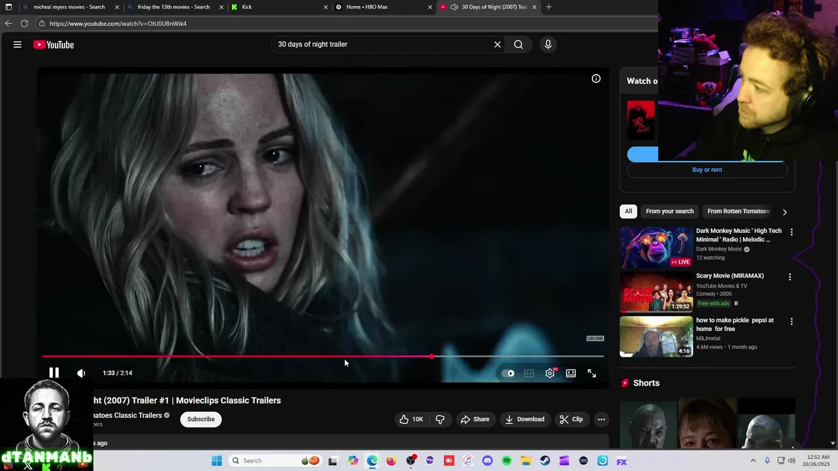
Task: Share the trailer video
Action: pyautogui.click(x=475, y=419)
